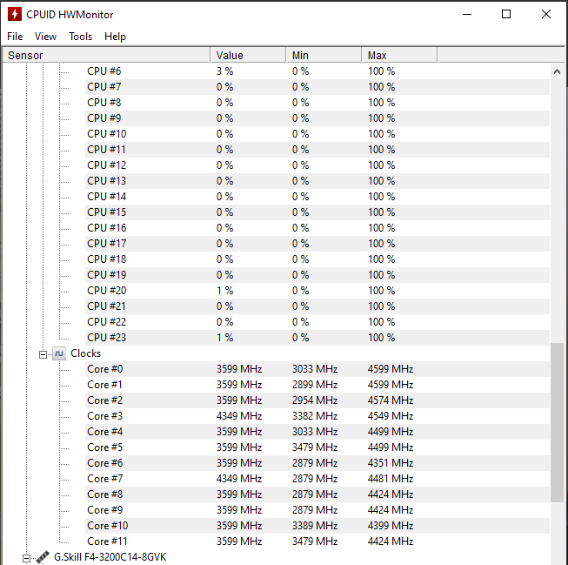This screenshot has height=565, width=568.
Task: Click the Sensor column header
Action: [x=107, y=55]
